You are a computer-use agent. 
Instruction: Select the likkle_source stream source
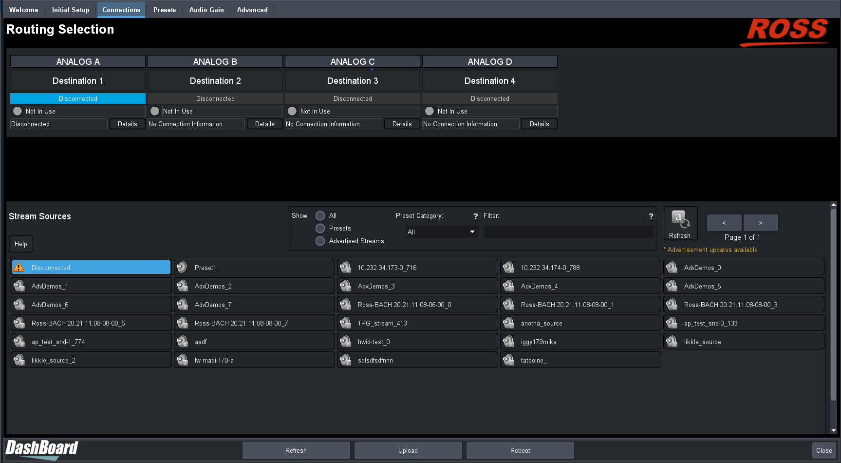click(x=744, y=342)
